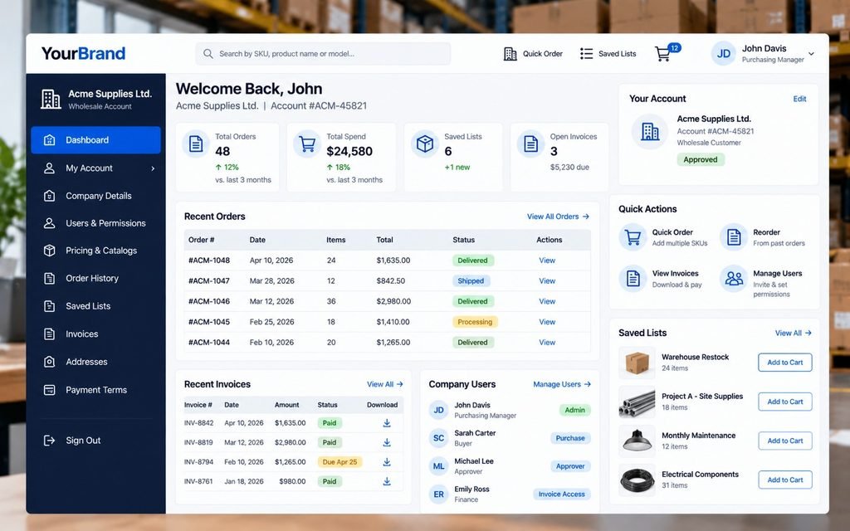Click the Total Orders document icon

point(196,144)
